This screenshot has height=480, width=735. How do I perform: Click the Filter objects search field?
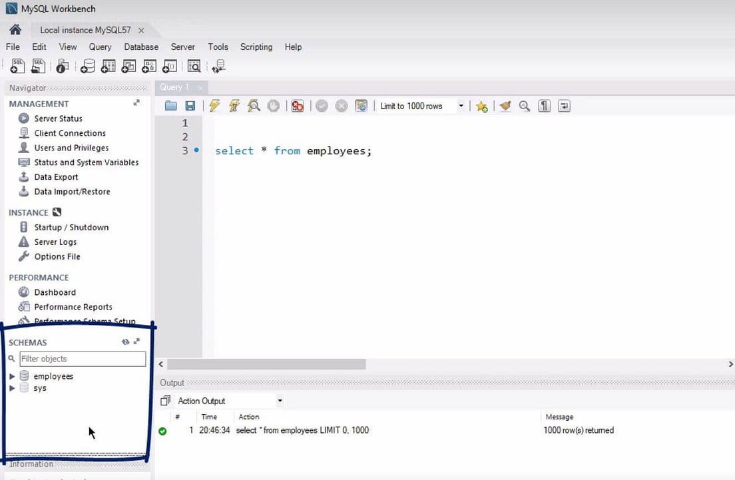83,359
